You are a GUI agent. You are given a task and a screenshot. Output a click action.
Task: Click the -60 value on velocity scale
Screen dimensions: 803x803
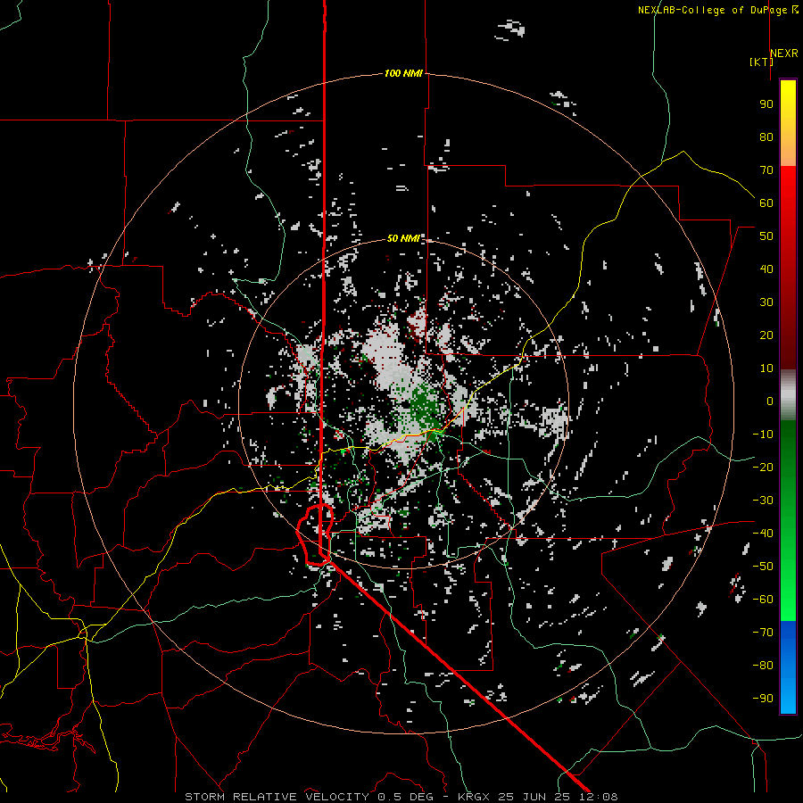coord(763,600)
